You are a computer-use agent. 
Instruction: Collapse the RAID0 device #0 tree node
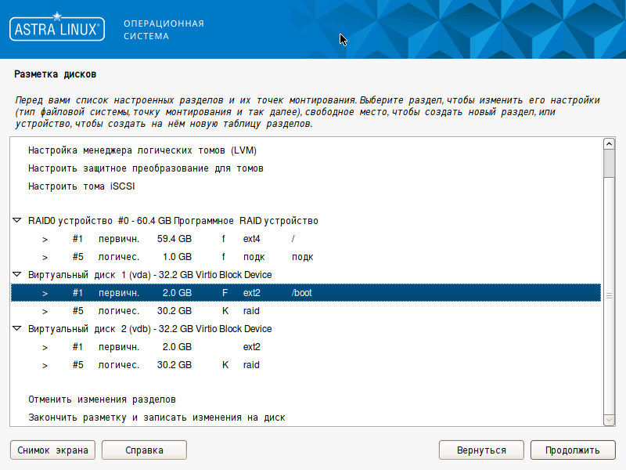pos(17,221)
